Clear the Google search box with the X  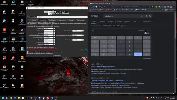(142, 16)
